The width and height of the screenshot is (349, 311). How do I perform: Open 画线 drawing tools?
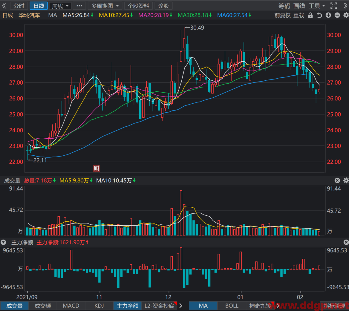point(299,6)
